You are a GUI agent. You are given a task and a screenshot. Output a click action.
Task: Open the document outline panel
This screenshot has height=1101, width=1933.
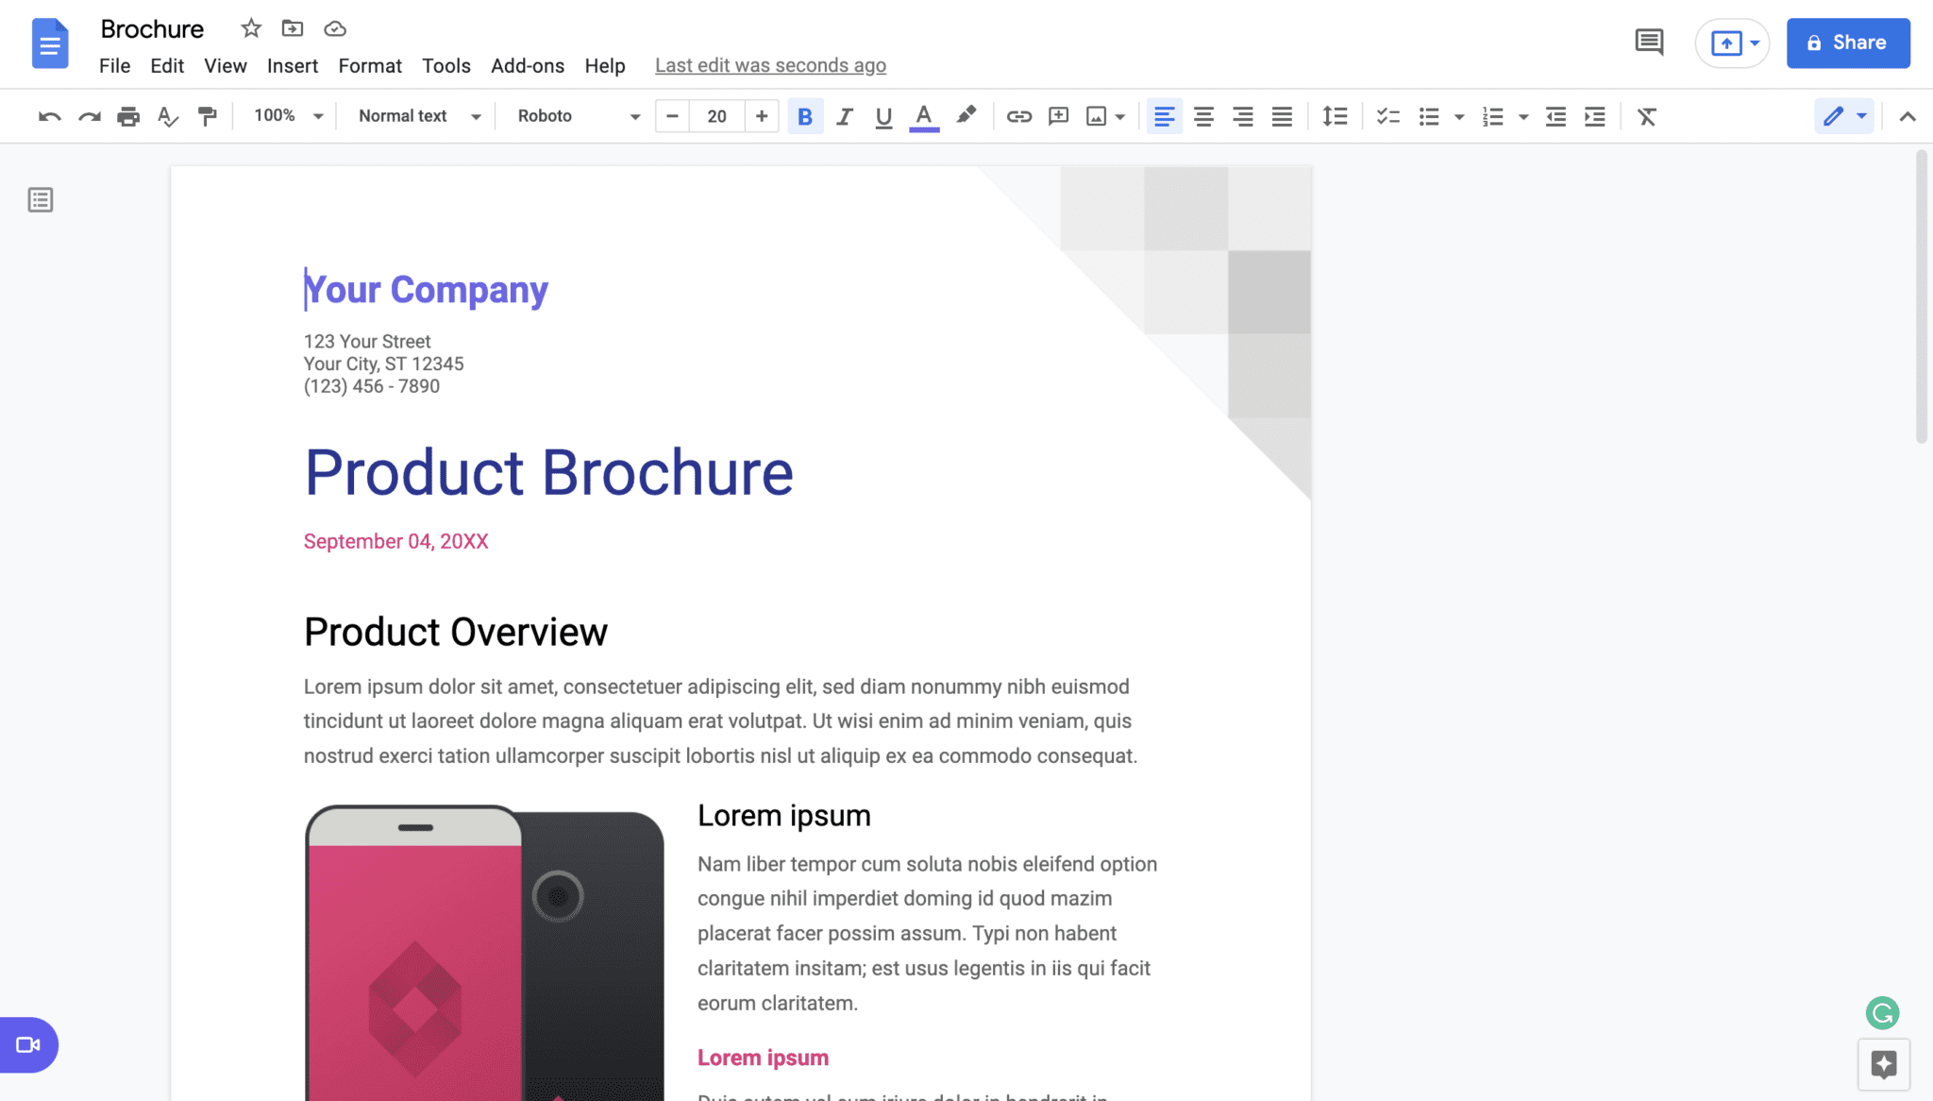click(40, 199)
